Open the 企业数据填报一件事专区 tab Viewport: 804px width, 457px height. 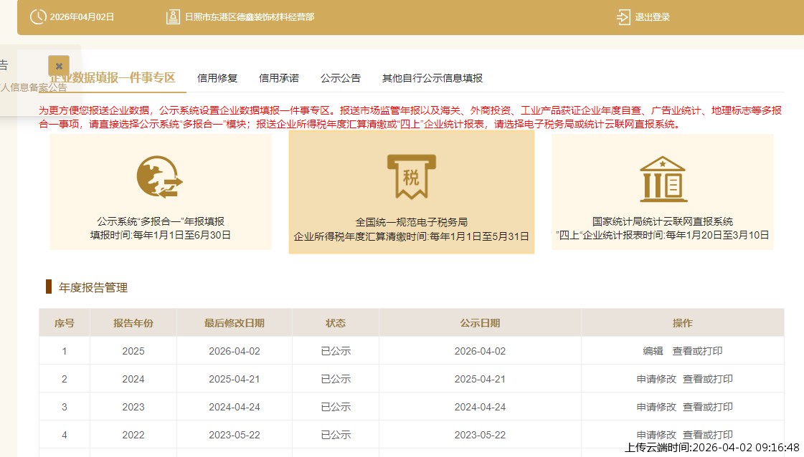[x=115, y=78]
